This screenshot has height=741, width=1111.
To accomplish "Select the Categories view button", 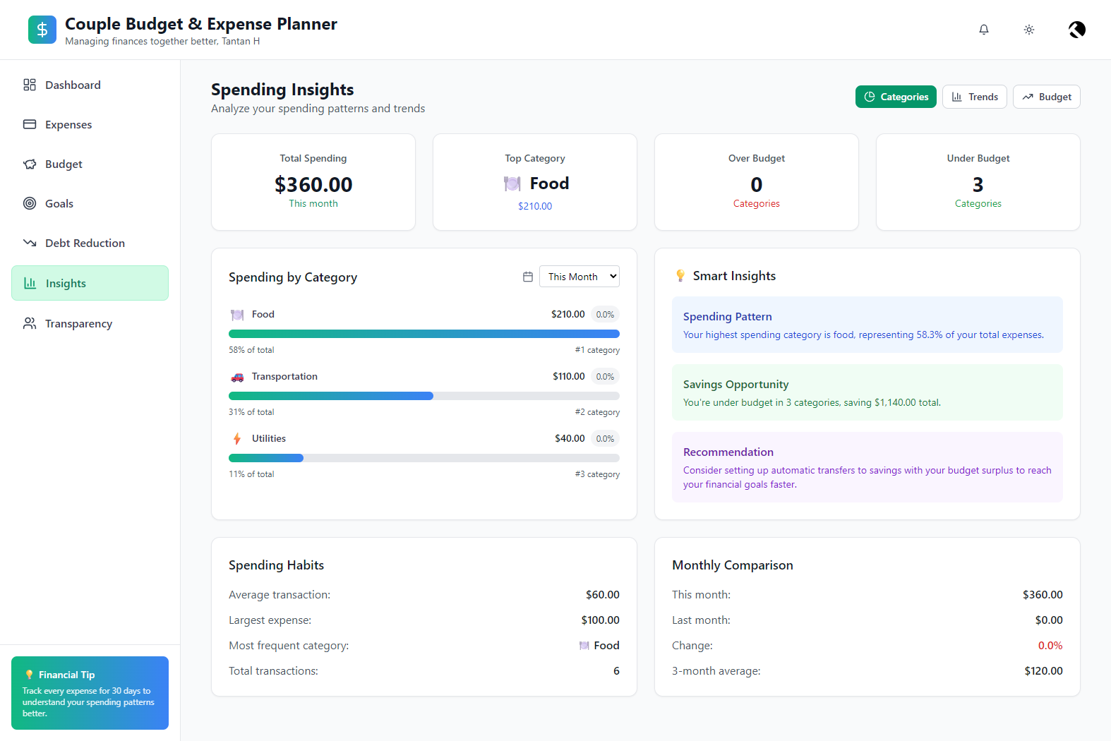I will click(896, 97).
